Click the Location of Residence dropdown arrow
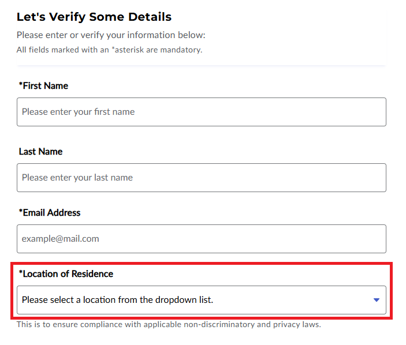 (x=377, y=300)
